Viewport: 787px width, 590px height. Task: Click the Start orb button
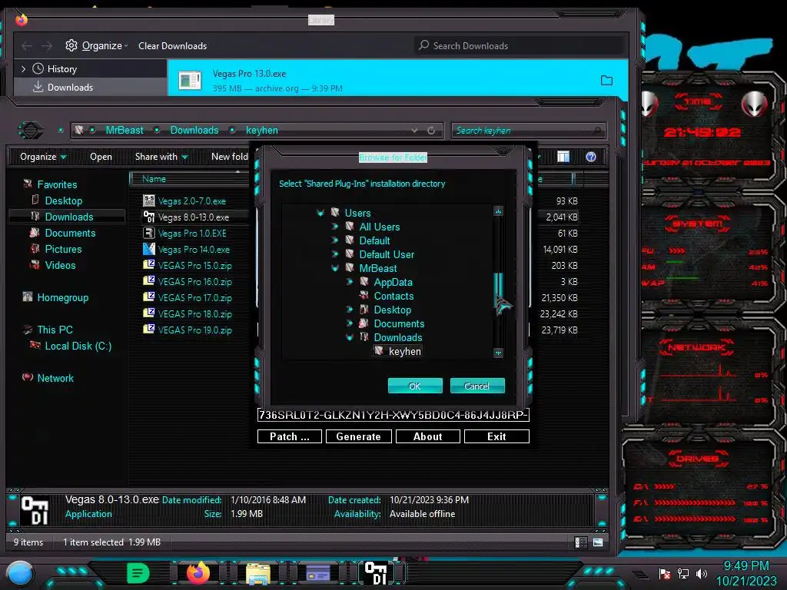[20, 574]
